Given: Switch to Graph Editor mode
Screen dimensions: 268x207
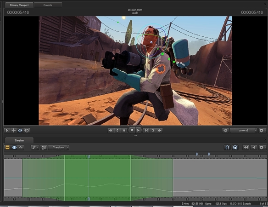Looking at the screenshot, I should 21,147.
